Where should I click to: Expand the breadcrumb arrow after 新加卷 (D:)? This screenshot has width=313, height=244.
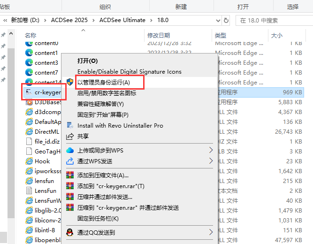pos(45,20)
